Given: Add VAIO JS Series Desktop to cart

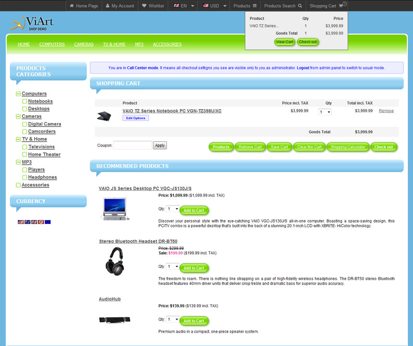Looking at the screenshot, I should click(x=194, y=210).
